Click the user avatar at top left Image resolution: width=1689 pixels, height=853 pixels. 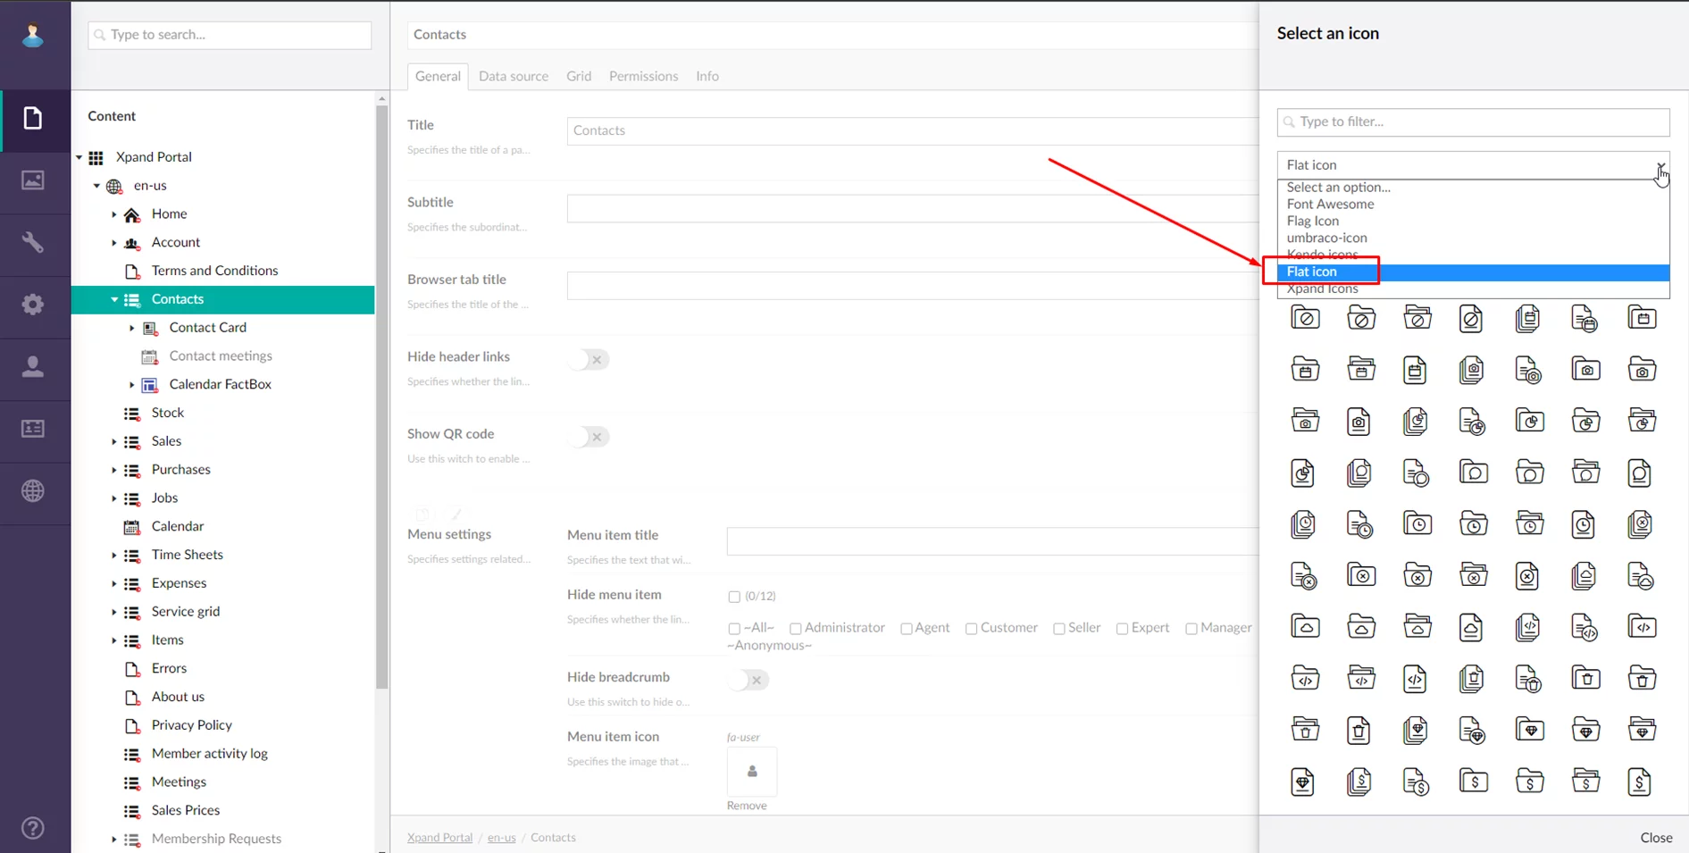click(33, 36)
